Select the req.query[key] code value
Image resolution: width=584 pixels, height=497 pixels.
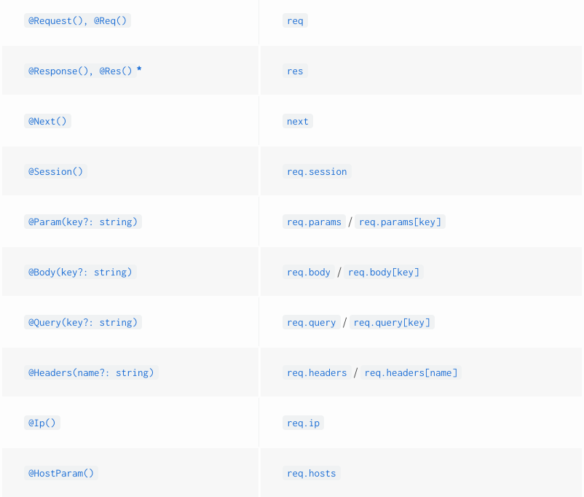[x=392, y=322]
